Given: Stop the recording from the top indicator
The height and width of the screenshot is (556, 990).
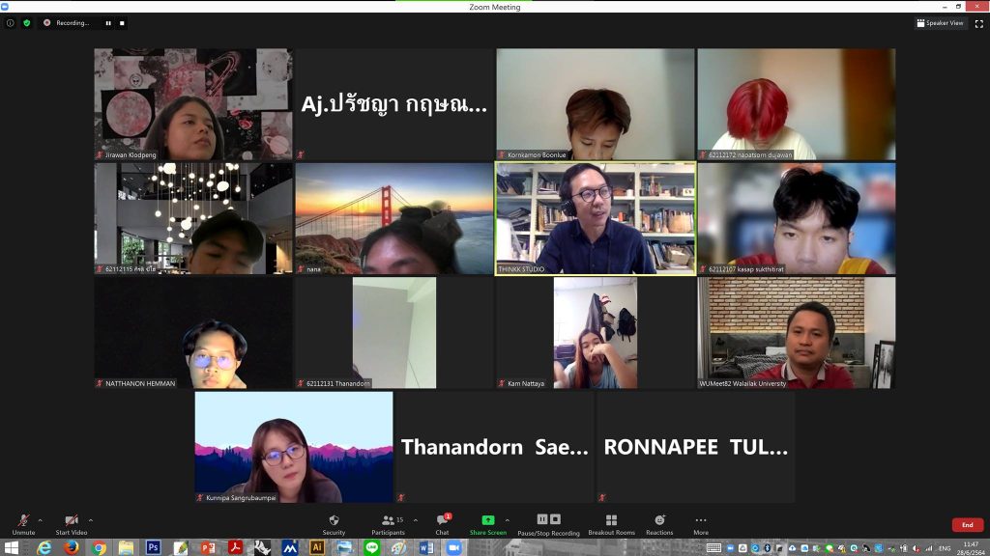Looking at the screenshot, I should point(123,23).
